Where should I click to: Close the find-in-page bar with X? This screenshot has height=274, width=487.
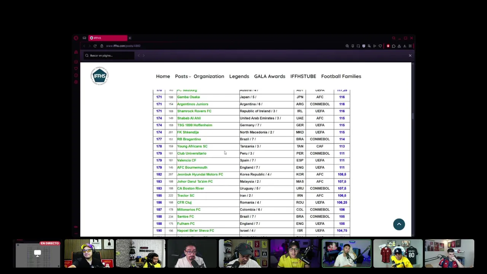tap(410, 56)
